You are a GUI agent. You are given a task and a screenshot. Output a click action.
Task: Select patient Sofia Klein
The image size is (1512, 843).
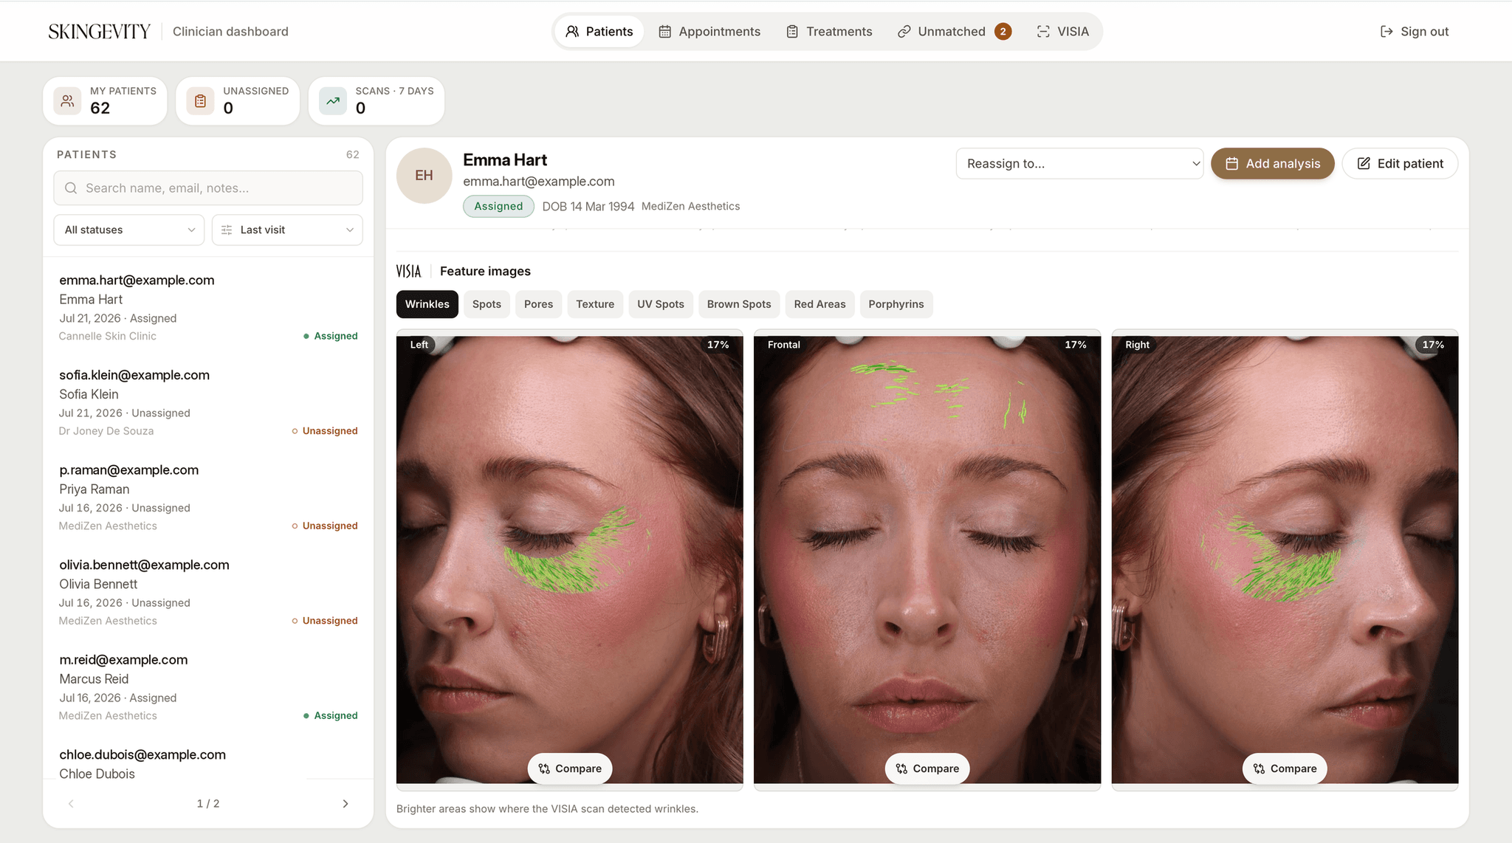click(x=208, y=402)
